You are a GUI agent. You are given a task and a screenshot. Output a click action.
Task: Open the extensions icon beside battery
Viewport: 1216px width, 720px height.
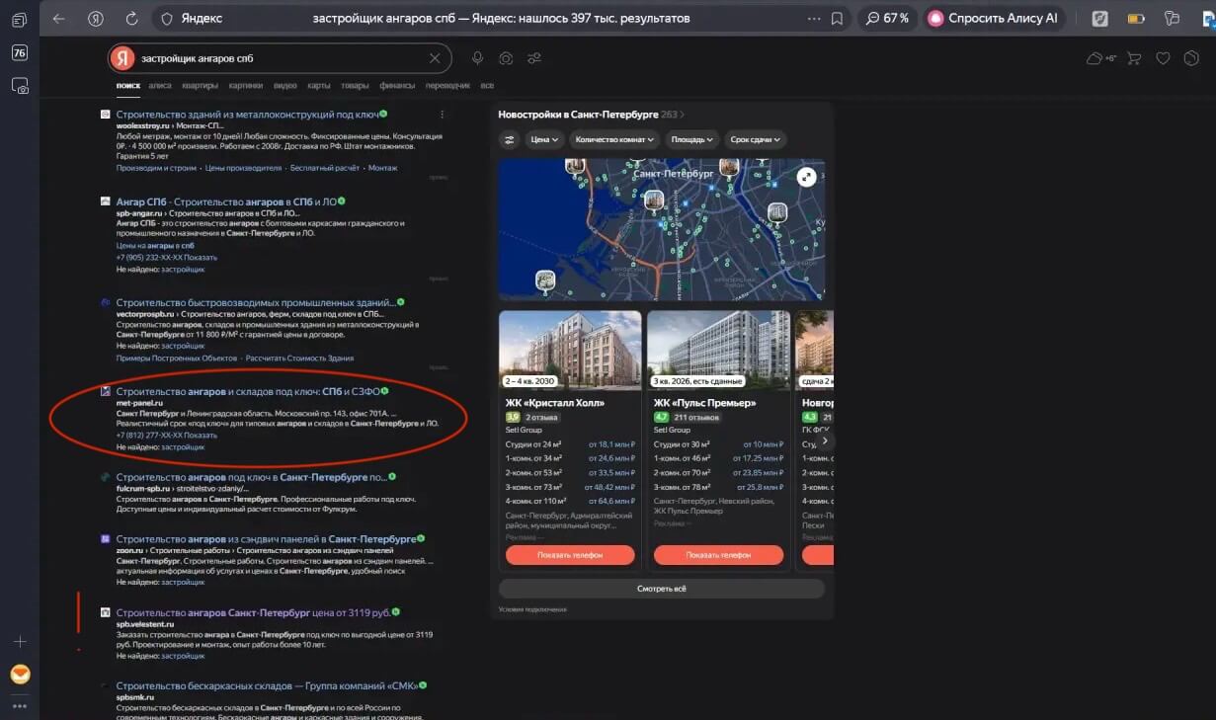[x=1172, y=19]
